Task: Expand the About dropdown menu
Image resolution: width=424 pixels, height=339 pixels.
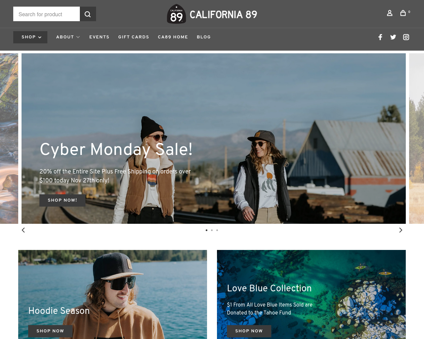Action: tap(68, 37)
